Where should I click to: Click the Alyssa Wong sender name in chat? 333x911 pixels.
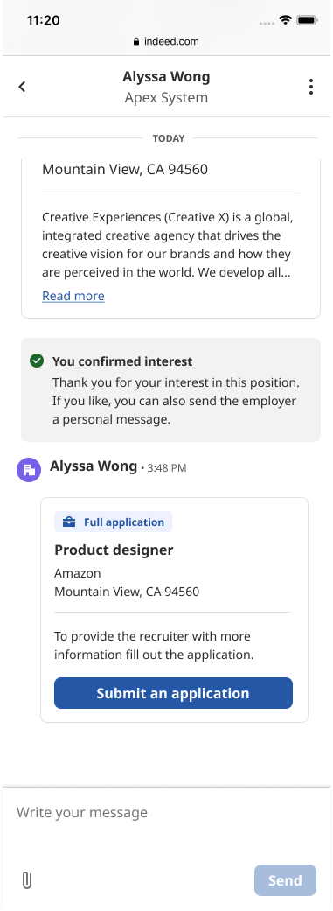point(94,466)
